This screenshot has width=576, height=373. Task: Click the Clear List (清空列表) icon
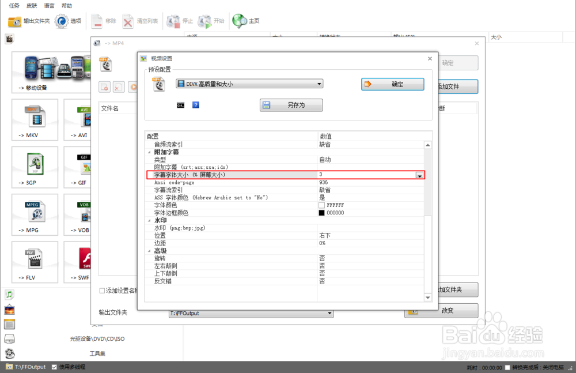(x=128, y=21)
